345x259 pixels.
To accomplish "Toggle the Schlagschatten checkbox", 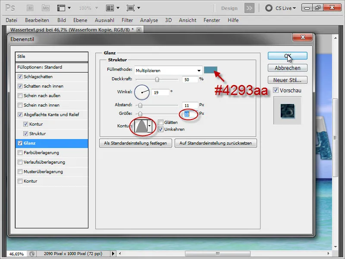I will 20,77.
